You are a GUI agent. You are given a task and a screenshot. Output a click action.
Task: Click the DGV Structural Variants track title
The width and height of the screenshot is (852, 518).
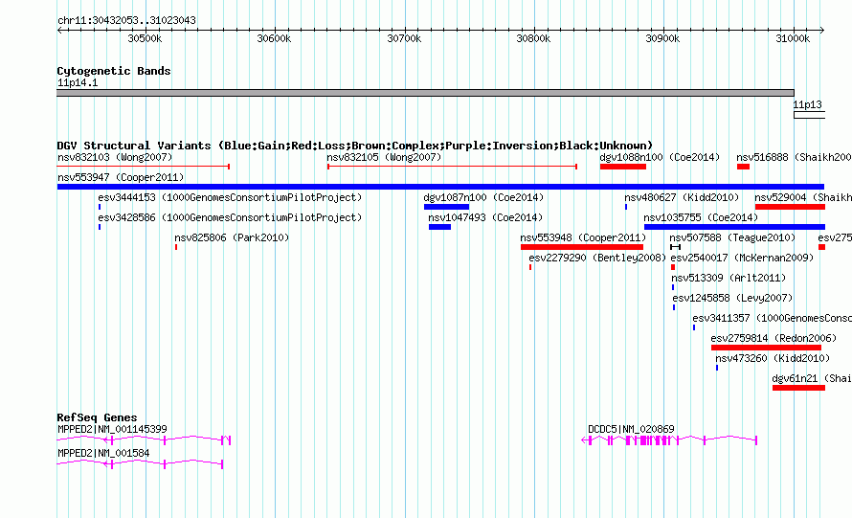[355, 146]
